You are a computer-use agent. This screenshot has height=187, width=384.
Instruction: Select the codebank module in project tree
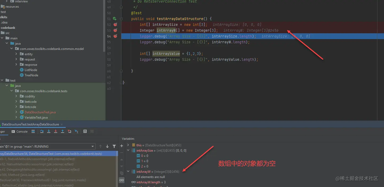tap(8, 28)
